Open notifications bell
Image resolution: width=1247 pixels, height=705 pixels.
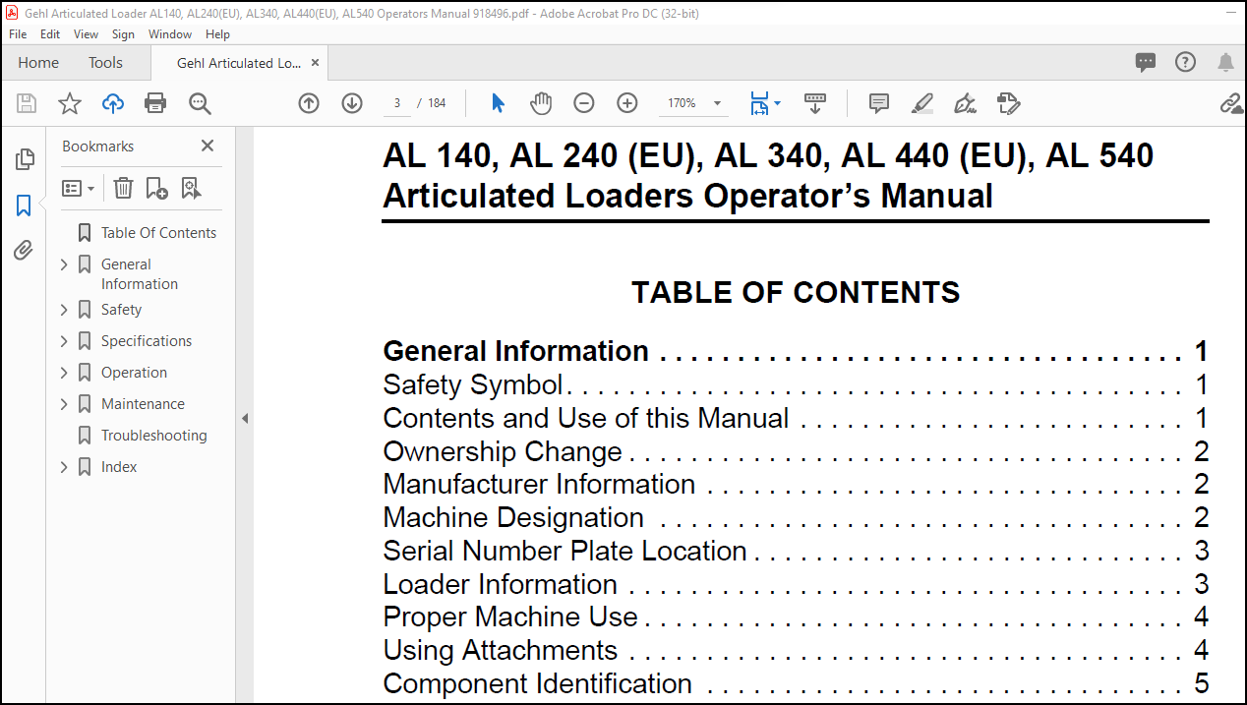tap(1225, 63)
